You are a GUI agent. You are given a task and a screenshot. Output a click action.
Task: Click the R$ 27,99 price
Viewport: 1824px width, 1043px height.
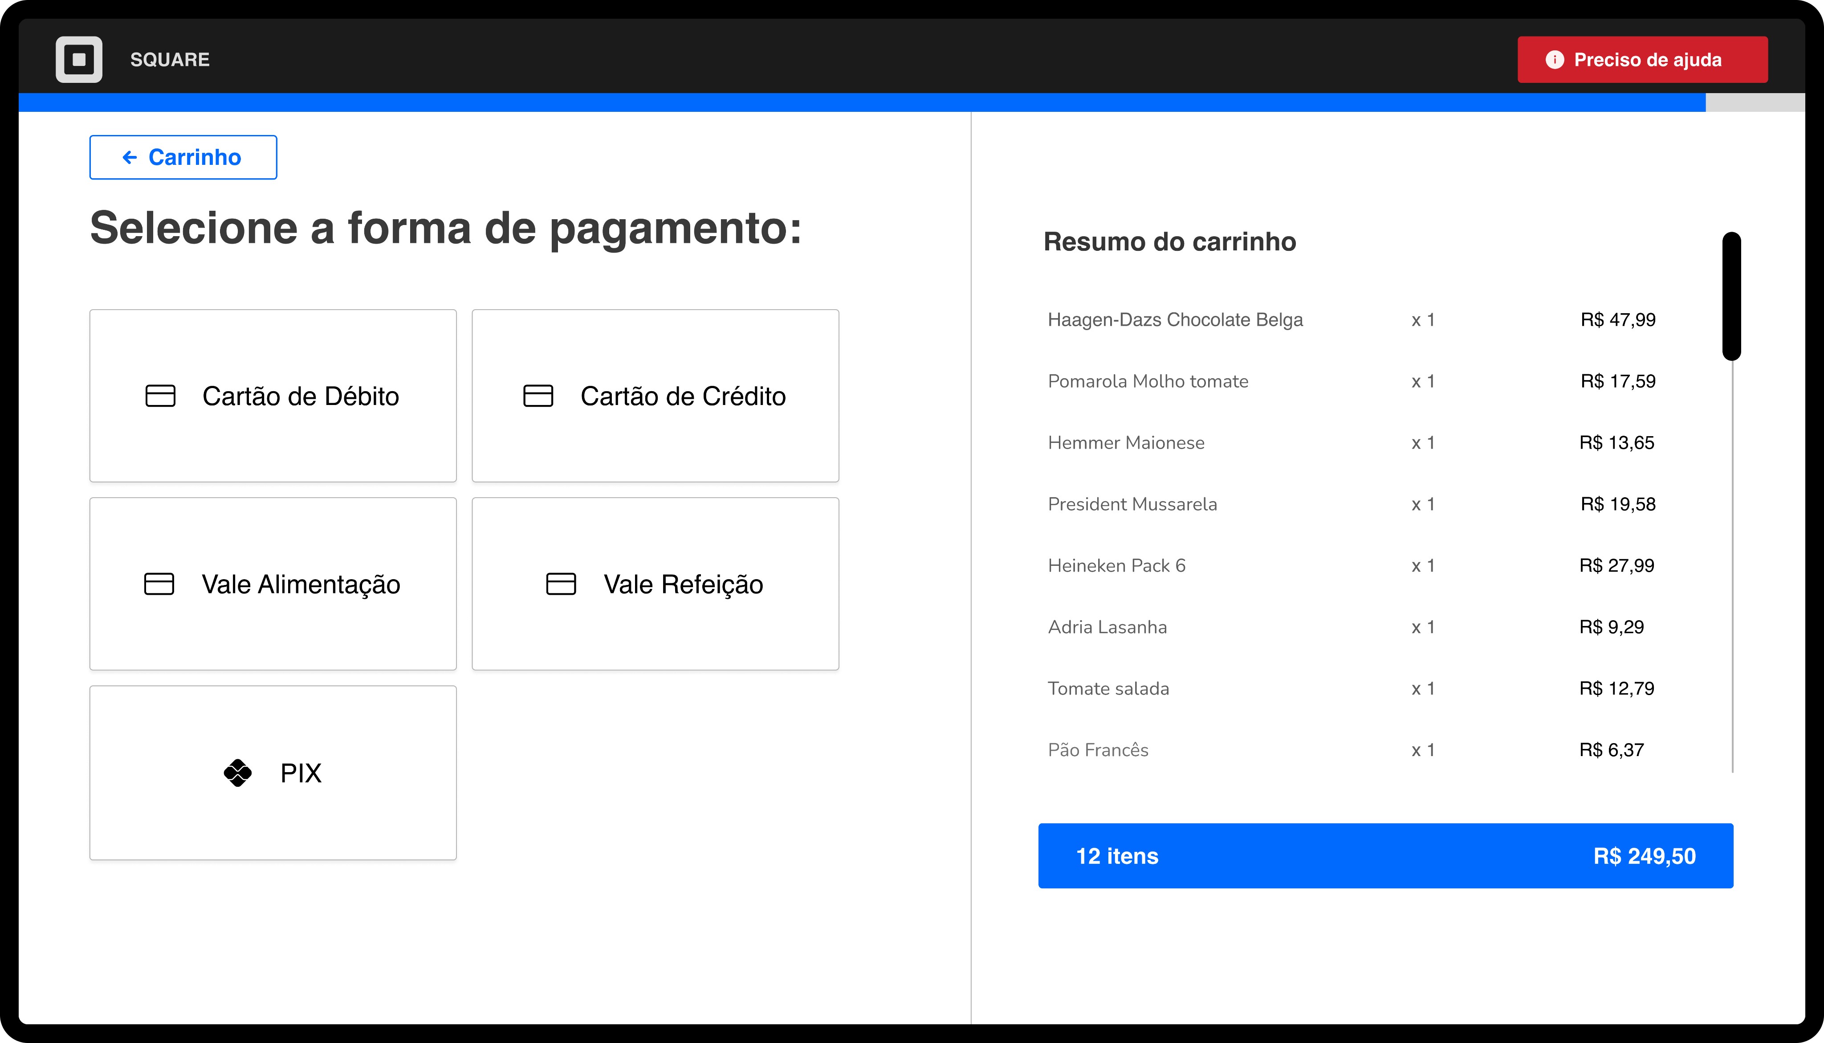tap(1616, 566)
